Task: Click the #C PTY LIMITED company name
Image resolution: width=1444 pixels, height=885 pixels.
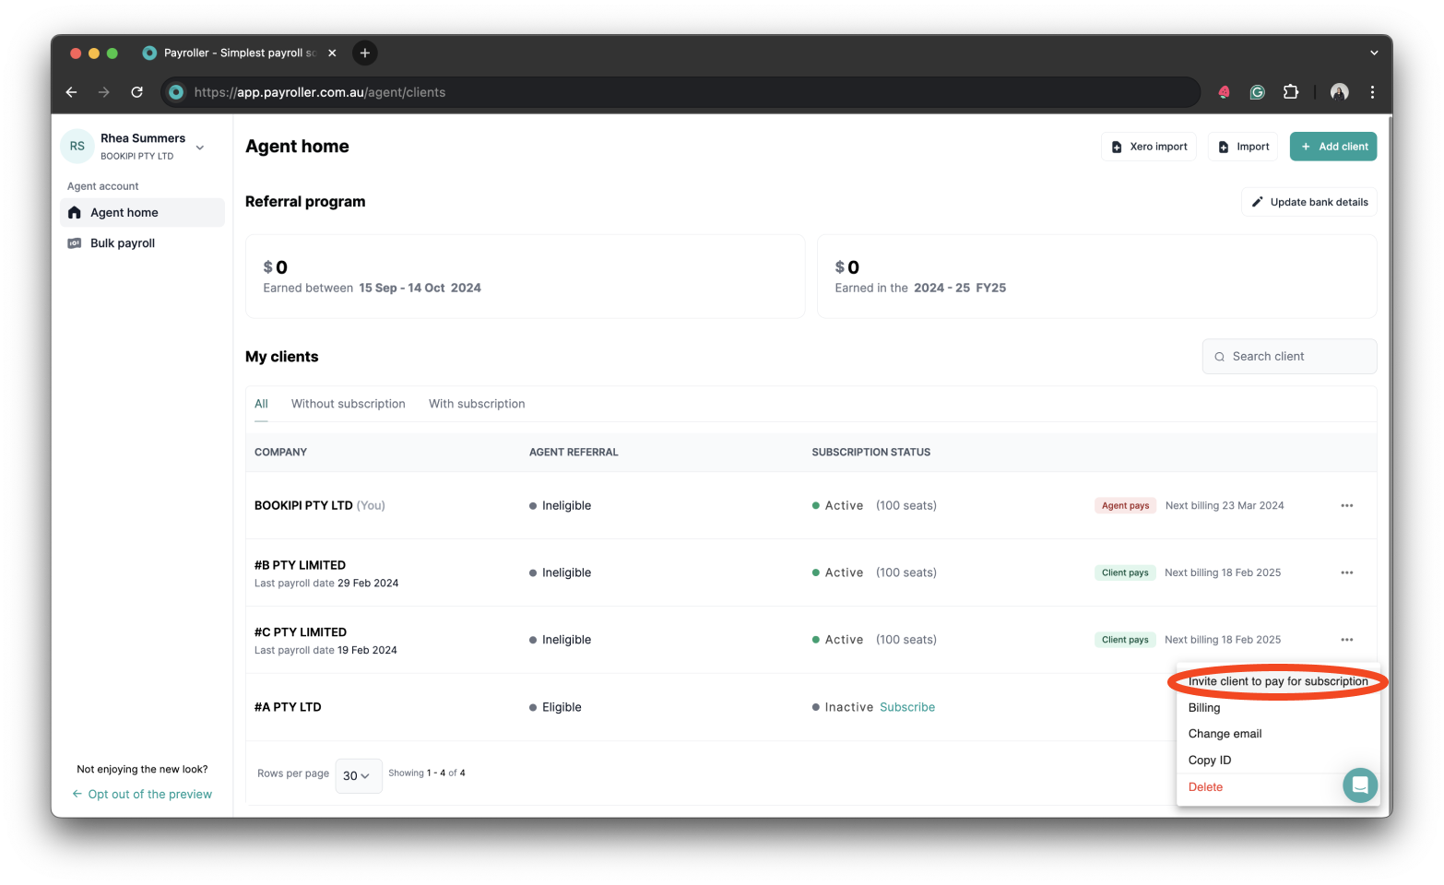Action: (301, 632)
